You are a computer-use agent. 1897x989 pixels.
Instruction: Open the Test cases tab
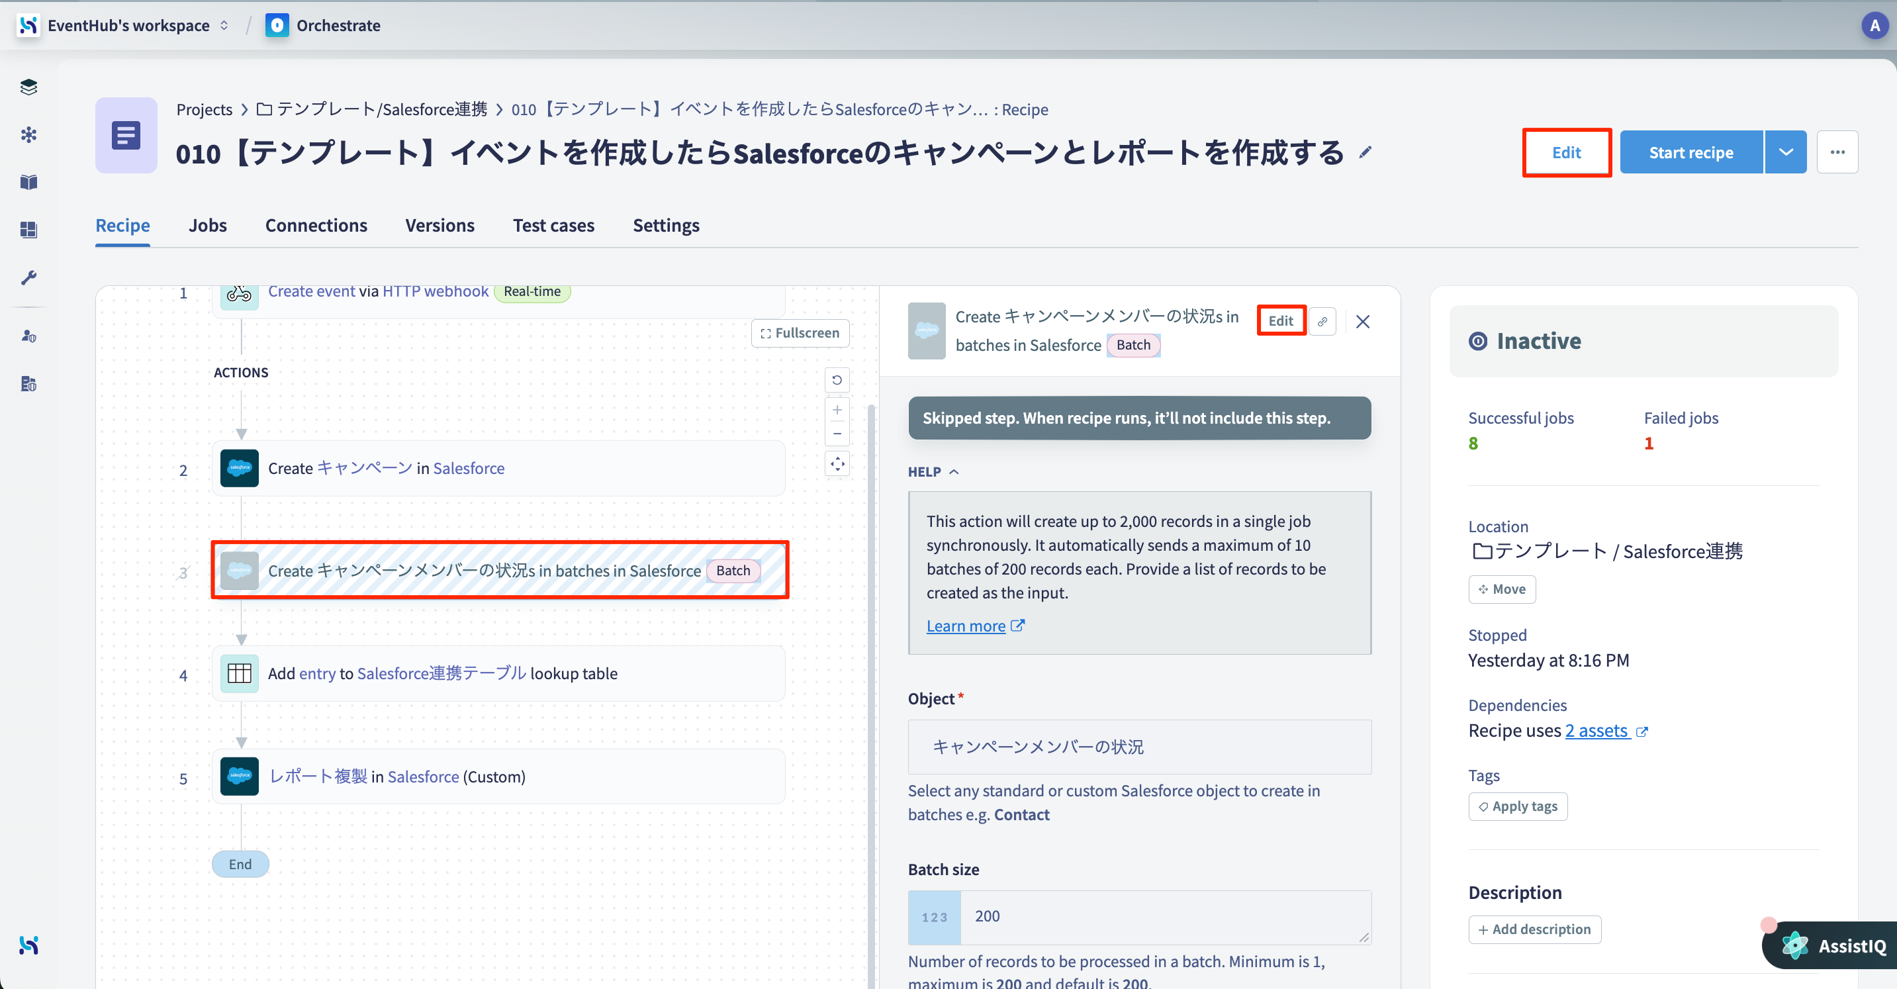pos(554,225)
